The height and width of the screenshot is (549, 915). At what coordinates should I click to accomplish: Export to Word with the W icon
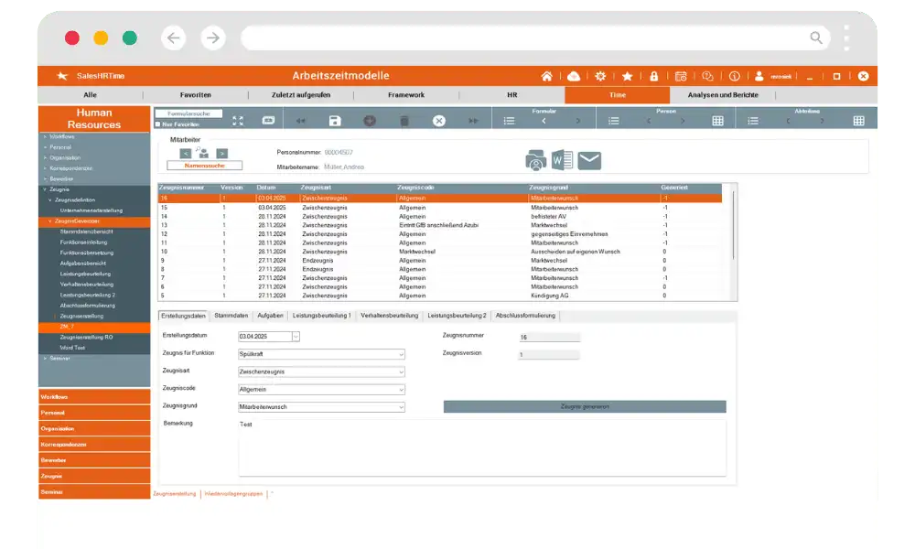click(562, 159)
